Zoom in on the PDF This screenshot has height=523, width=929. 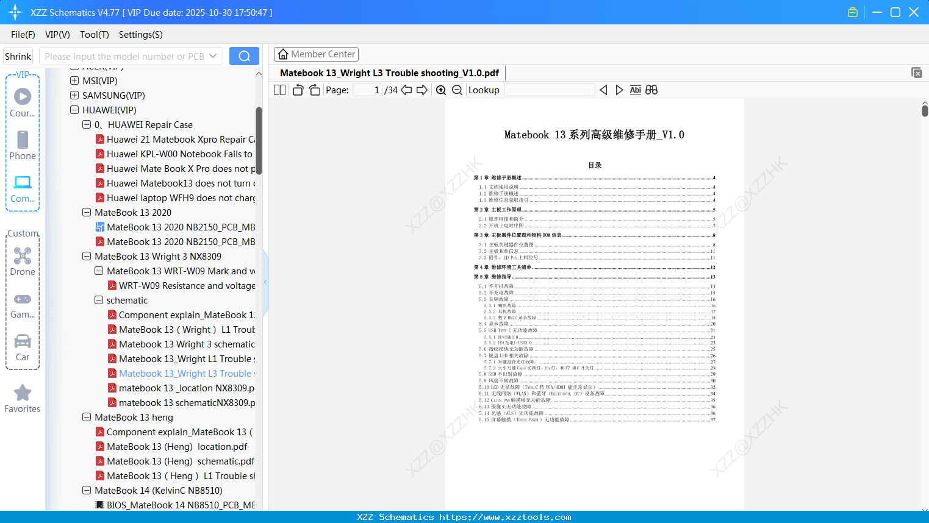pyautogui.click(x=441, y=90)
